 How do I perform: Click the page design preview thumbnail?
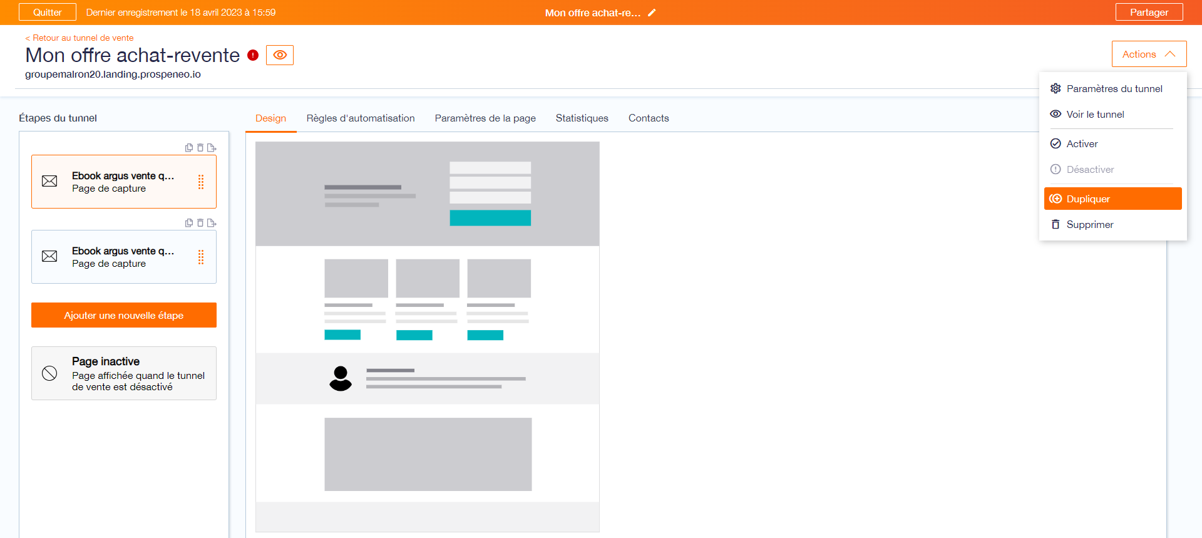[x=428, y=337]
